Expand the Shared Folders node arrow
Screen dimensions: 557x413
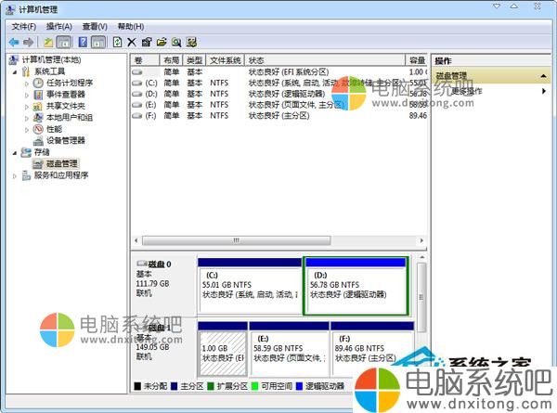27,107
